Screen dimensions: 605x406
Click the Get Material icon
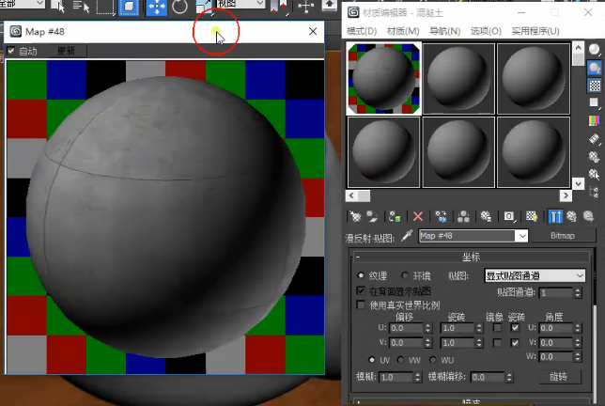click(354, 216)
